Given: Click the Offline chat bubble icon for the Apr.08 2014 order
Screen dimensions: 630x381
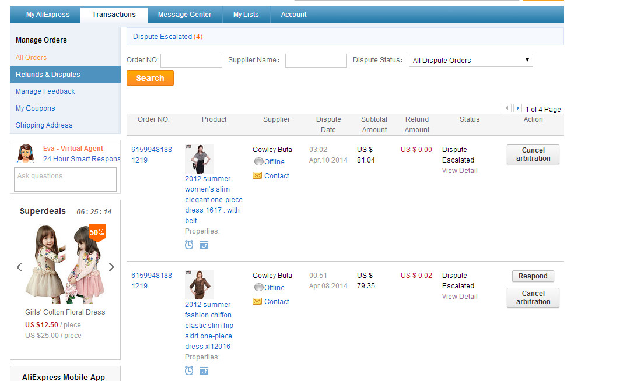Looking at the screenshot, I should point(259,288).
